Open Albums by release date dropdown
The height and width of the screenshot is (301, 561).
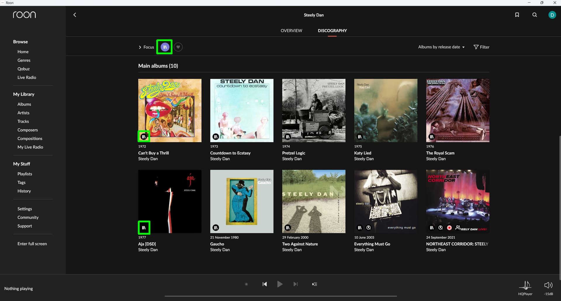[441, 47]
